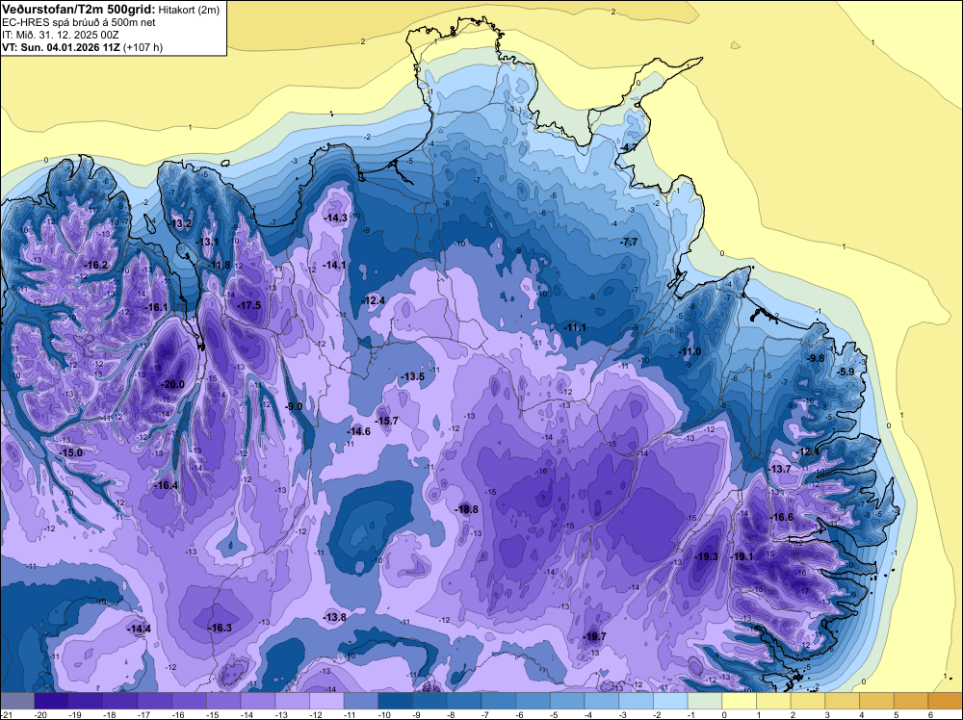Click the -13.7 temperature value
Viewport: 963px width, 720px height.
(x=780, y=469)
